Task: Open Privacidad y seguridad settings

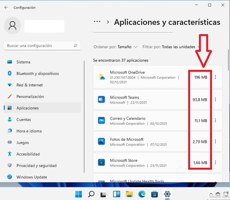Action: pyautogui.click(x=43, y=165)
